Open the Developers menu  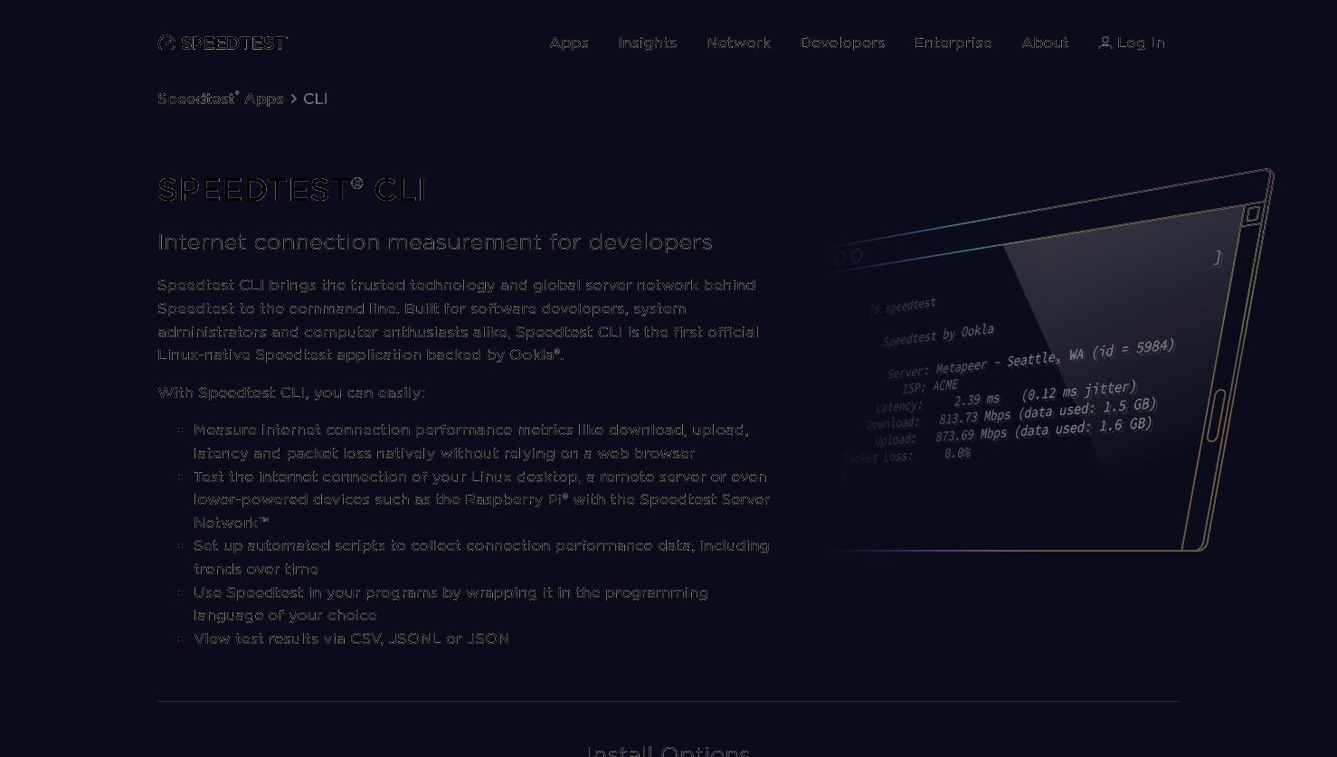842,43
